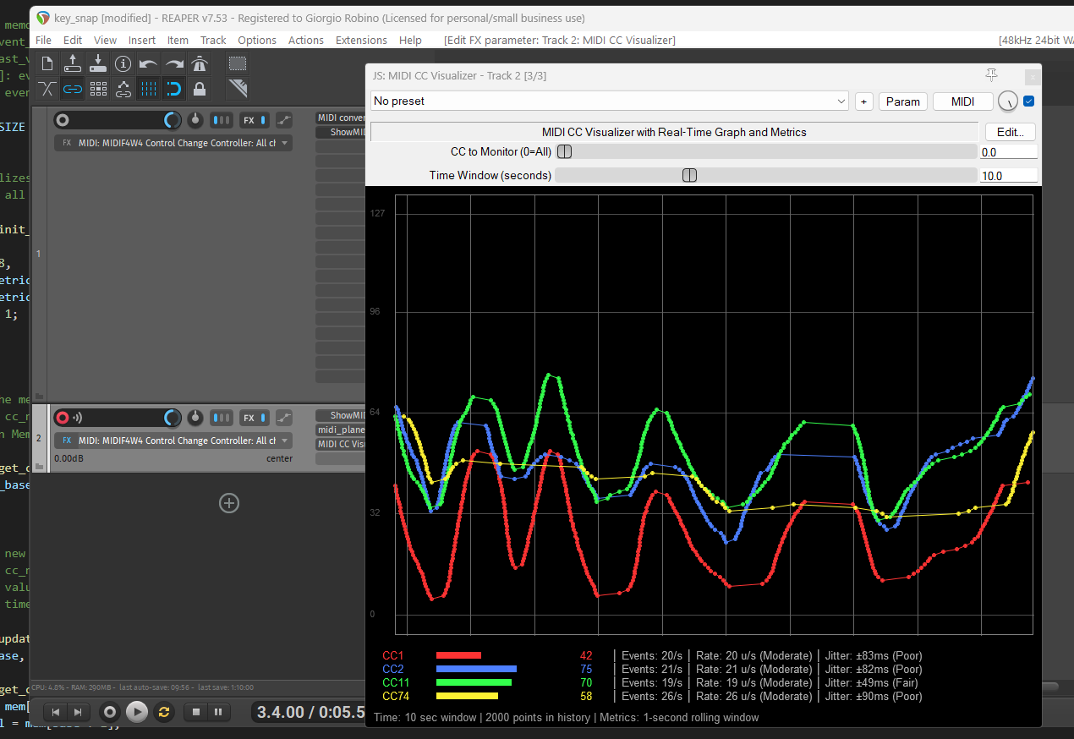The height and width of the screenshot is (739, 1074).
Task: Toggle the auto-crossfade toolbar icon
Action: tap(47, 88)
